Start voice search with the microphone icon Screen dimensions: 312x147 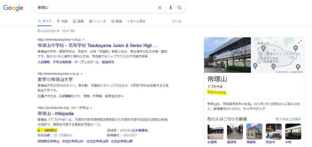click(171, 8)
